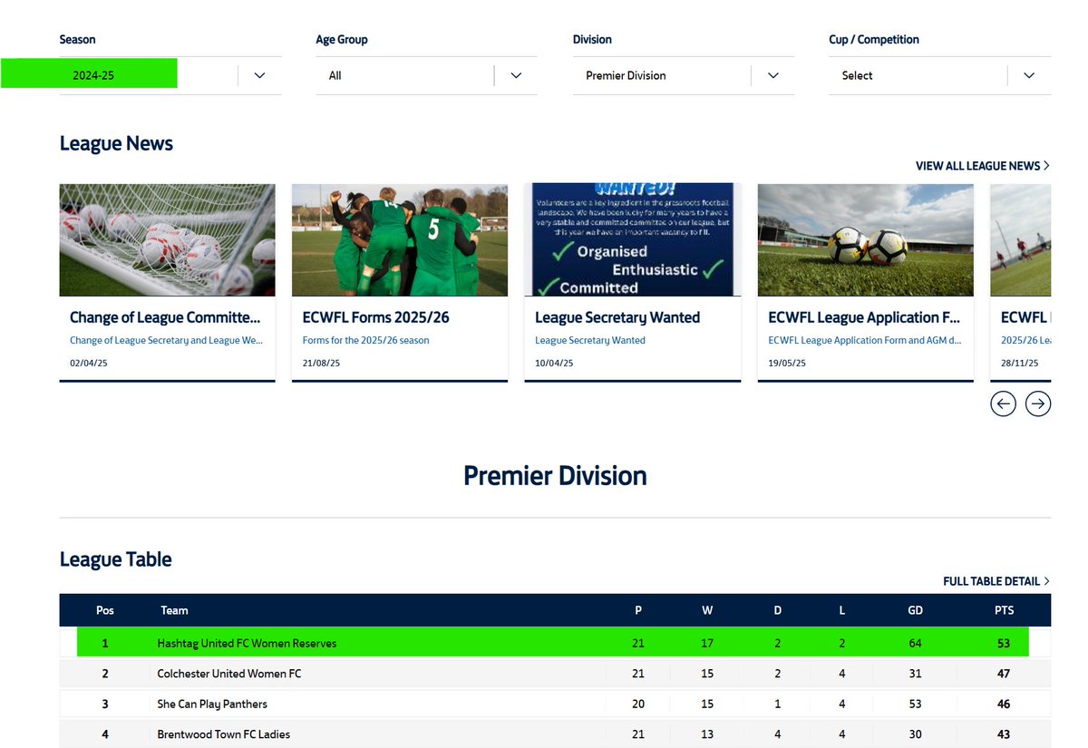
Task: Expand the Age Group dropdown set to All
Action: tap(426, 75)
